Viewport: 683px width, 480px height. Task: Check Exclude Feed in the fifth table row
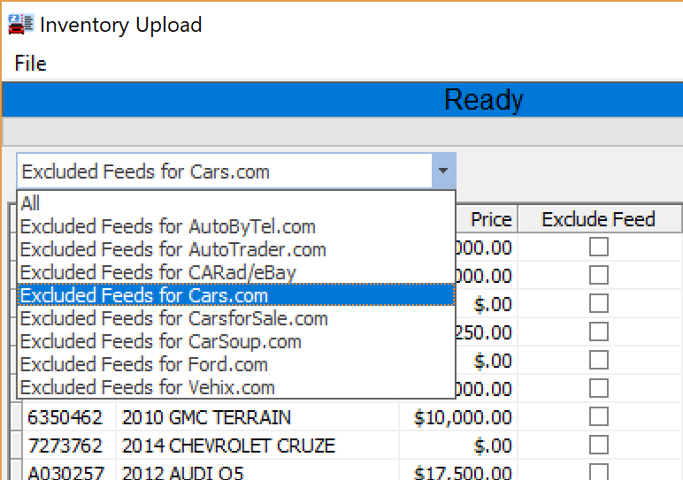coord(599,360)
